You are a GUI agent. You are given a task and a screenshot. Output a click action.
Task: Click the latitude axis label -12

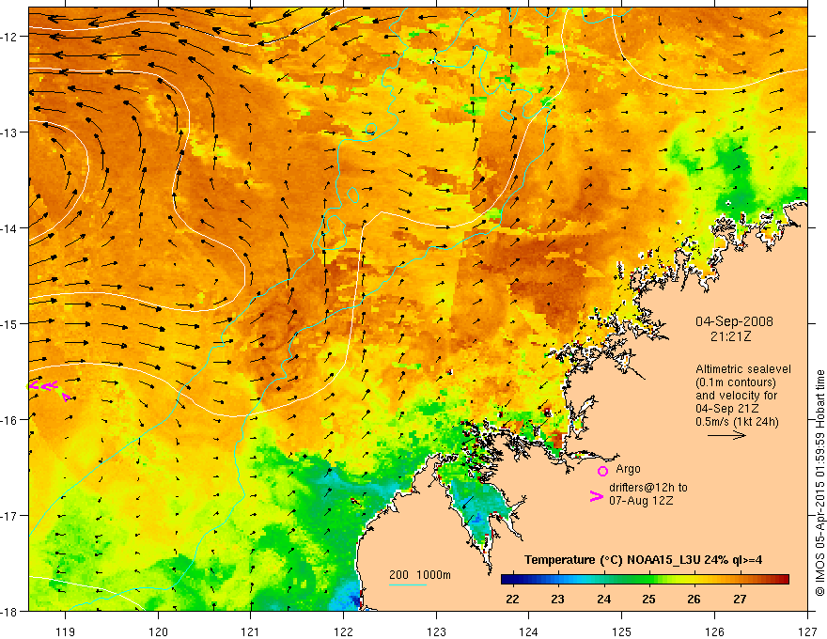(9, 37)
